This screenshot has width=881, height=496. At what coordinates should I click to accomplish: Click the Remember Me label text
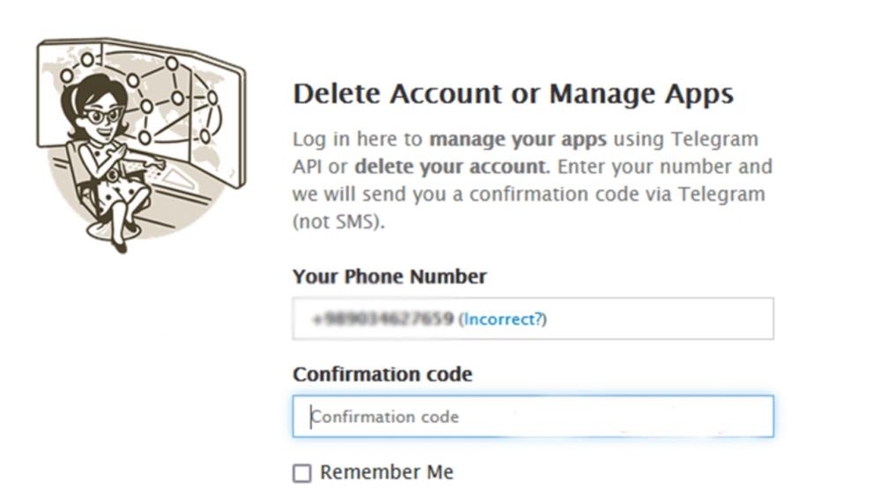(386, 472)
